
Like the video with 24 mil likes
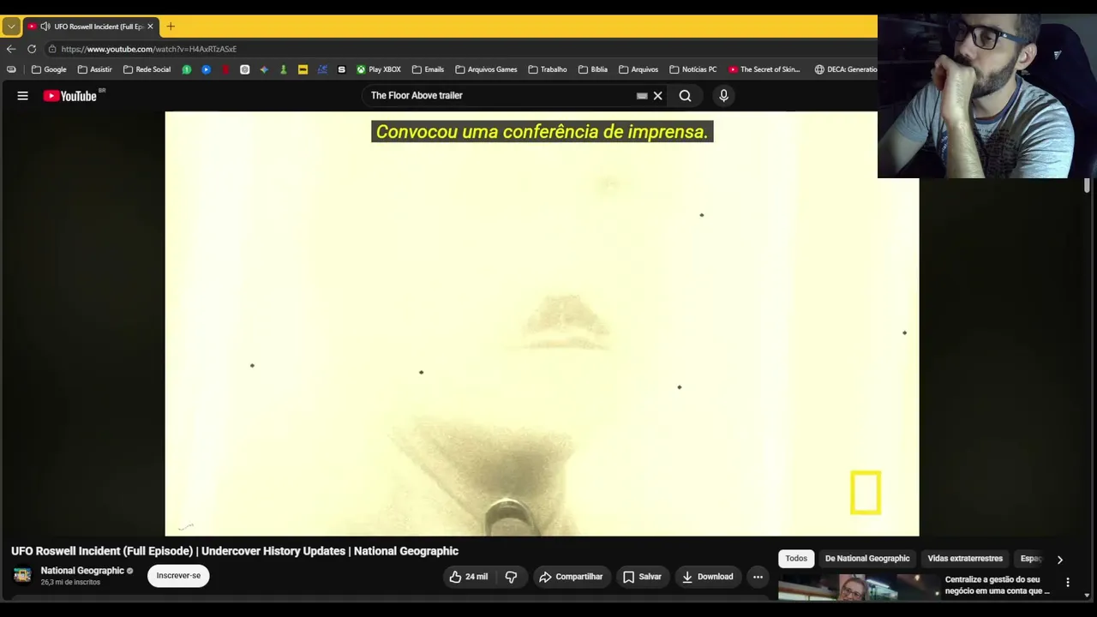469,577
